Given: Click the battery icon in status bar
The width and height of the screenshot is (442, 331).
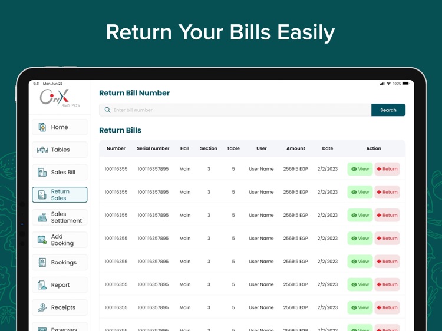Looking at the screenshot, I should point(405,84).
